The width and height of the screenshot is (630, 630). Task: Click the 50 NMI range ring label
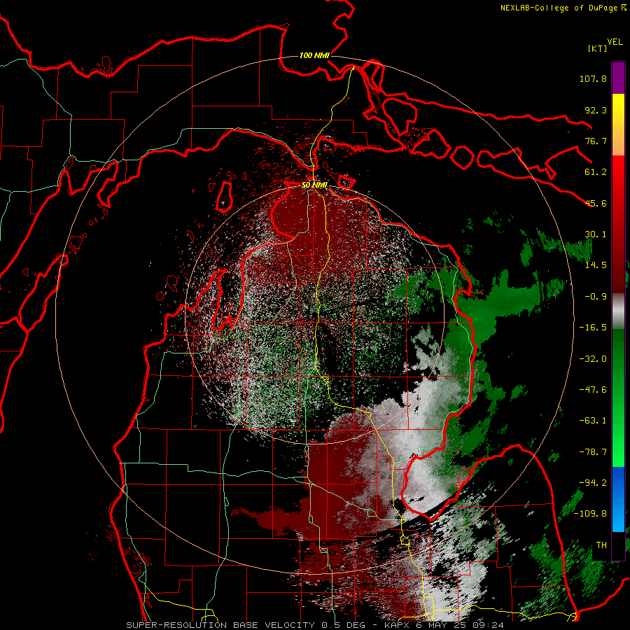point(314,185)
